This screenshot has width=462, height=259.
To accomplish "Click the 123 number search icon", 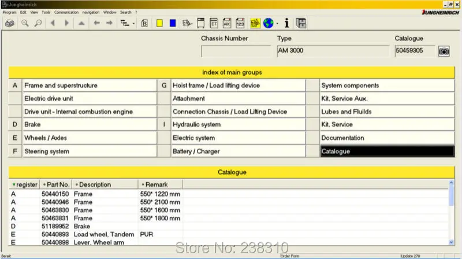I will click(x=240, y=23).
